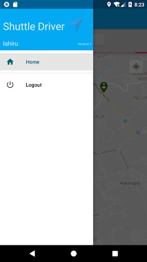Tap the my-location crosshair button on map
This screenshot has width=147, height=262.
pyautogui.click(x=136, y=67)
